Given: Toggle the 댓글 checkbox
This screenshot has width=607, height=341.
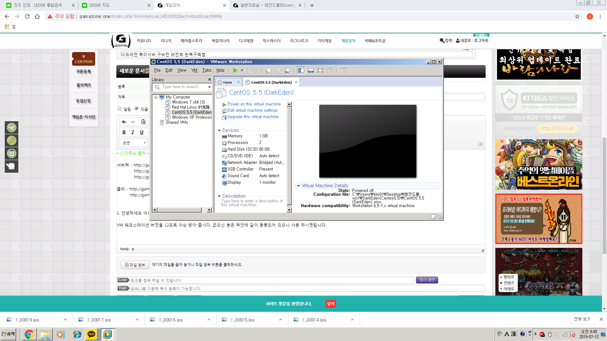Looking at the screenshot, I should (137, 109).
